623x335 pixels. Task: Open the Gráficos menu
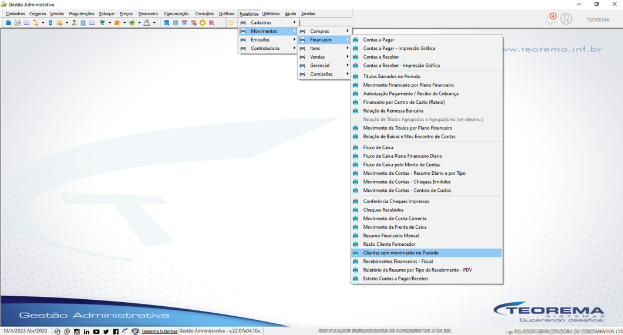[227, 14]
